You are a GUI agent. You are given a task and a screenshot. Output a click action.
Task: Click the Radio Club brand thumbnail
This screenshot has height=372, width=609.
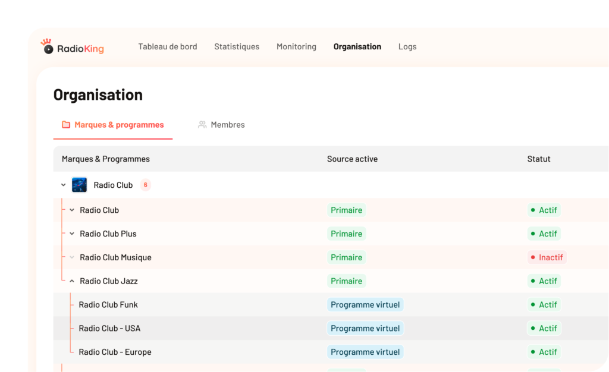click(79, 185)
